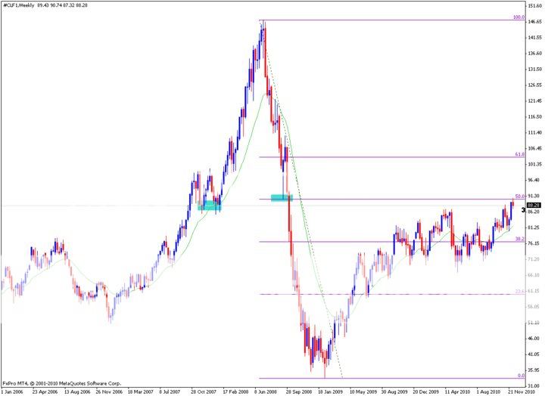Click the 26 Nov 2006 date label
This screenshot has height=396, width=545.
pyautogui.click(x=109, y=391)
